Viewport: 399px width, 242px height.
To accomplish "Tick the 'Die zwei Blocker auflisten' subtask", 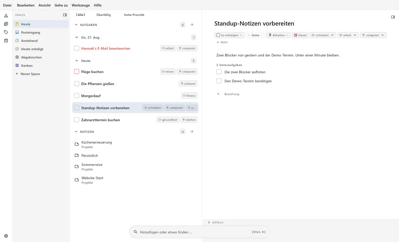I will pyautogui.click(x=219, y=72).
